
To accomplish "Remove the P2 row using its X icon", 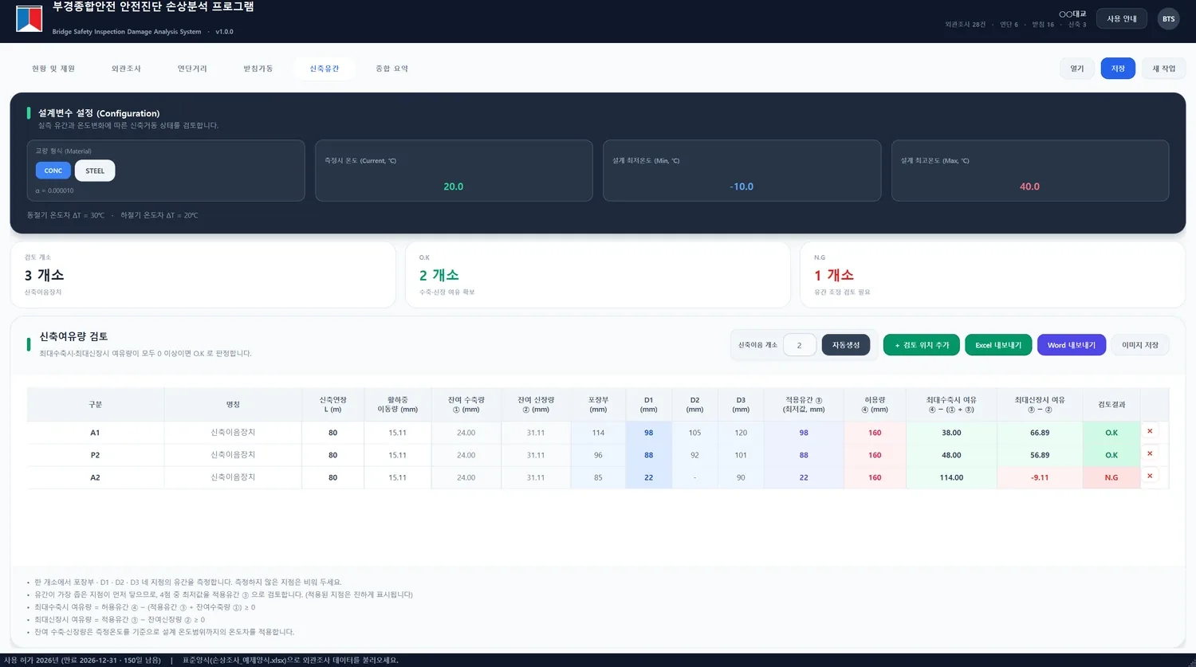I will 1150,453.
